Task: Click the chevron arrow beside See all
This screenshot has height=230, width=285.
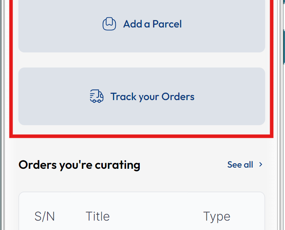Action: [x=261, y=164]
